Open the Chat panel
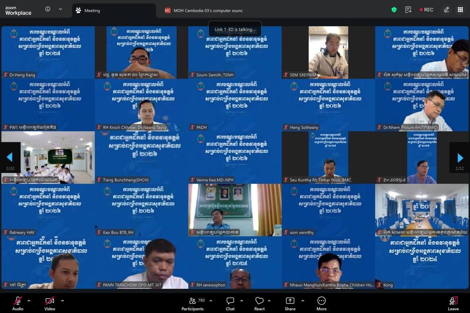This screenshot has width=470, height=313. [230, 303]
